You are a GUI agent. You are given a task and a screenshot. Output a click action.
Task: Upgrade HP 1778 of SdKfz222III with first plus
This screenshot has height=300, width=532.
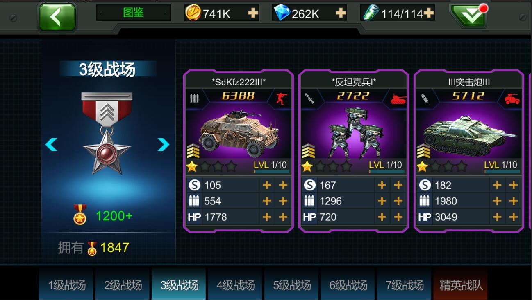pyautogui.click(x=267, y=217)
